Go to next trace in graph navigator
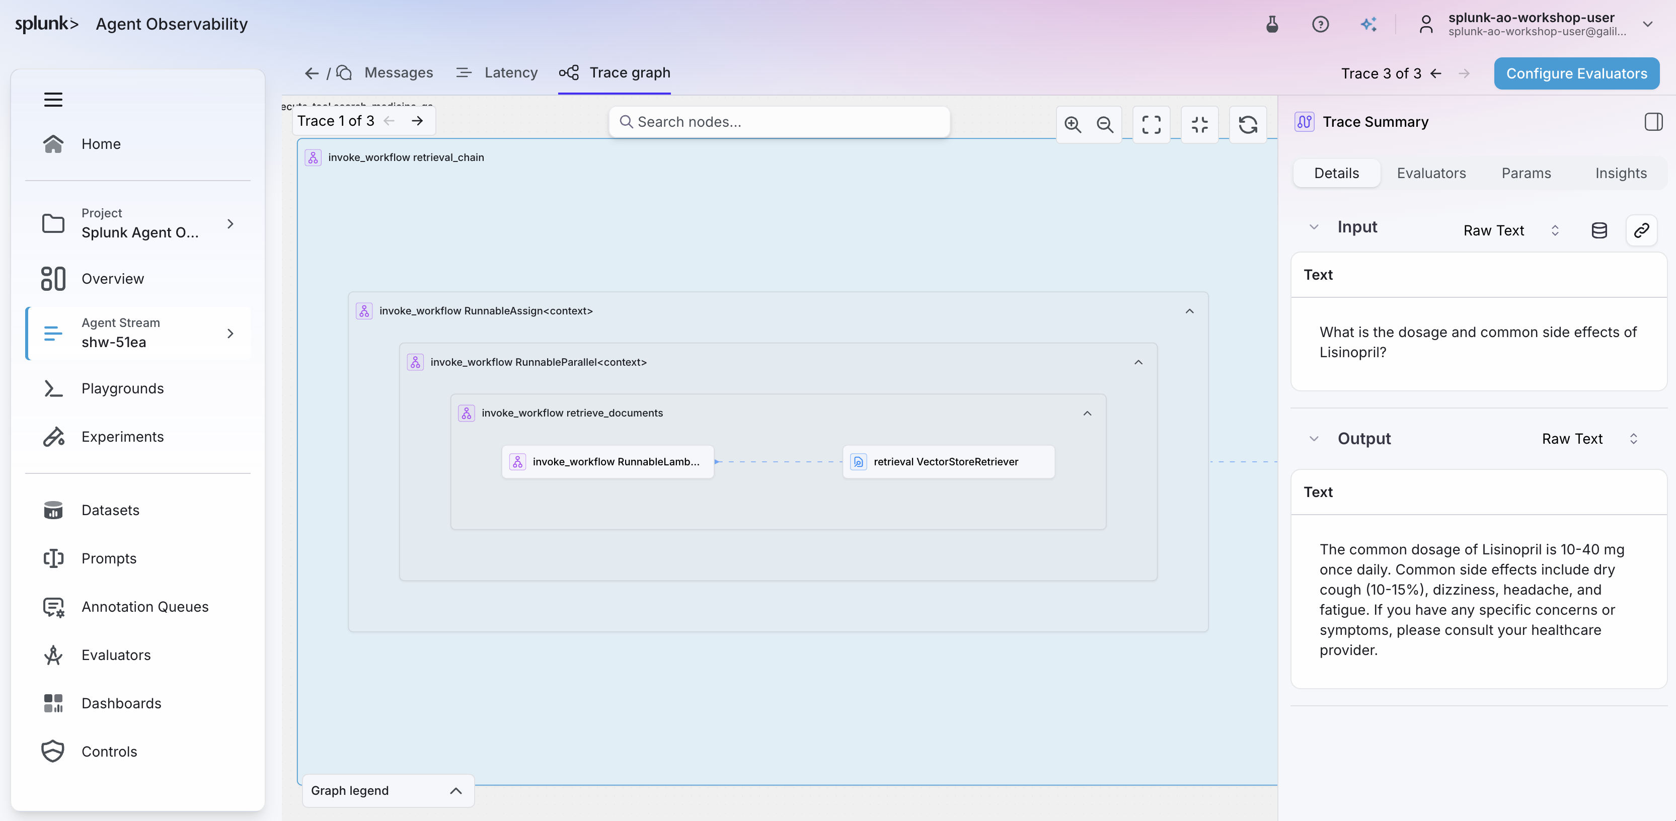 click(x=418, y=121)
